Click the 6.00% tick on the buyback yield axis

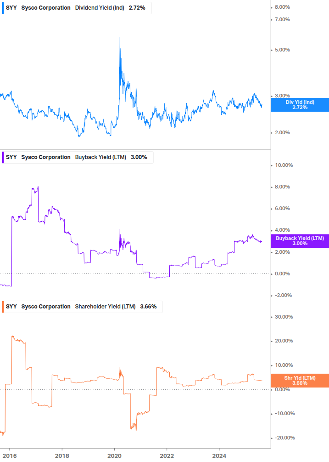tap(282, 209)
